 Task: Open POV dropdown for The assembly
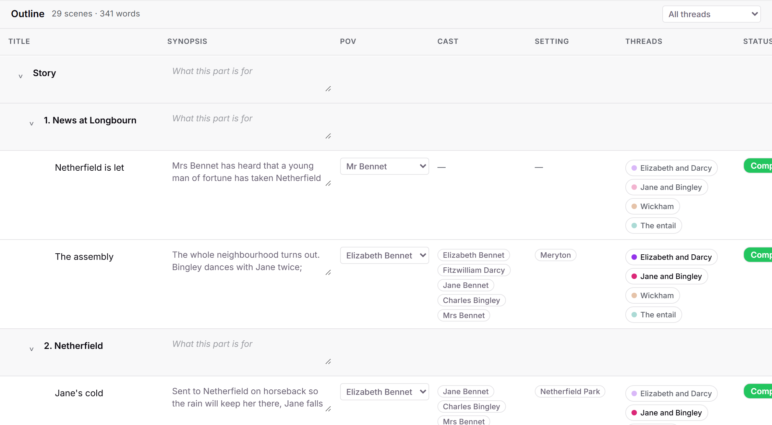point(384,255)
